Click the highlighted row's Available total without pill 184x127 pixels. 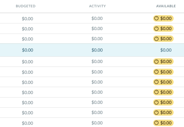[x=166, y=50]
